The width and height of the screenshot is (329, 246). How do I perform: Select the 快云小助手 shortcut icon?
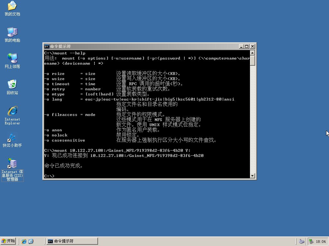click(x=12, y=138)
